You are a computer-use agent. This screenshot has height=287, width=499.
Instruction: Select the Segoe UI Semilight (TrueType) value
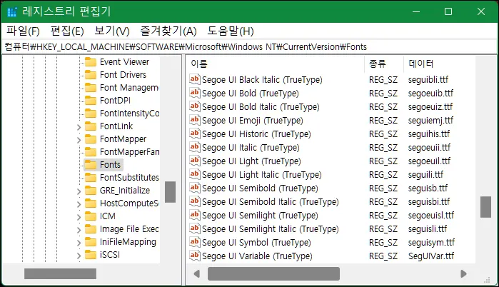tap(260, 216)
